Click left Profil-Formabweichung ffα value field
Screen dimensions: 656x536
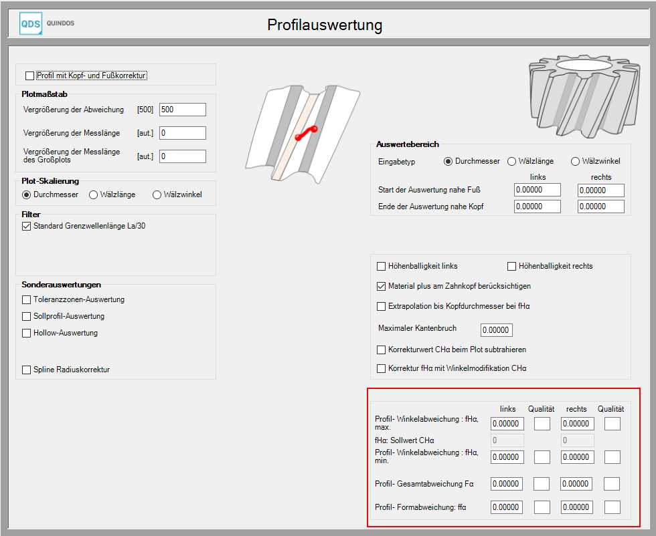pyautogui.click(x=507, y=507)
